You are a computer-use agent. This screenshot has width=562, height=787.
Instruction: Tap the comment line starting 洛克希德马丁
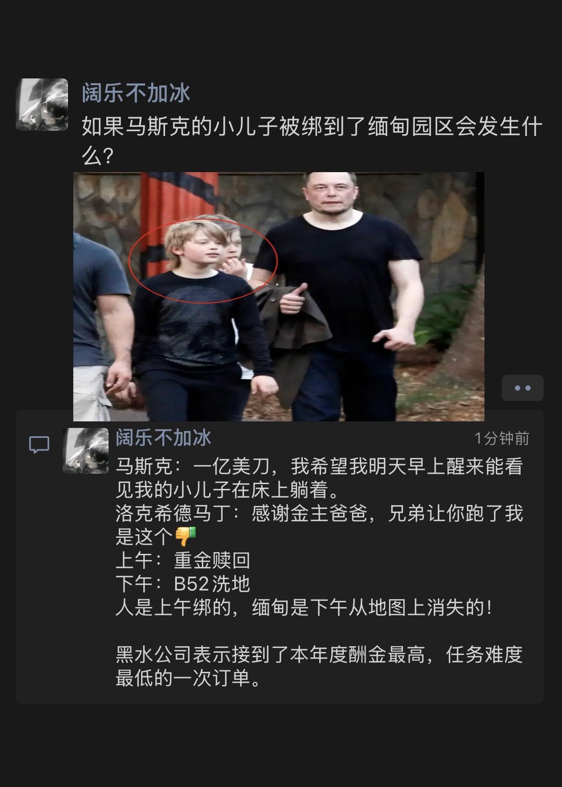click(319, 525)
